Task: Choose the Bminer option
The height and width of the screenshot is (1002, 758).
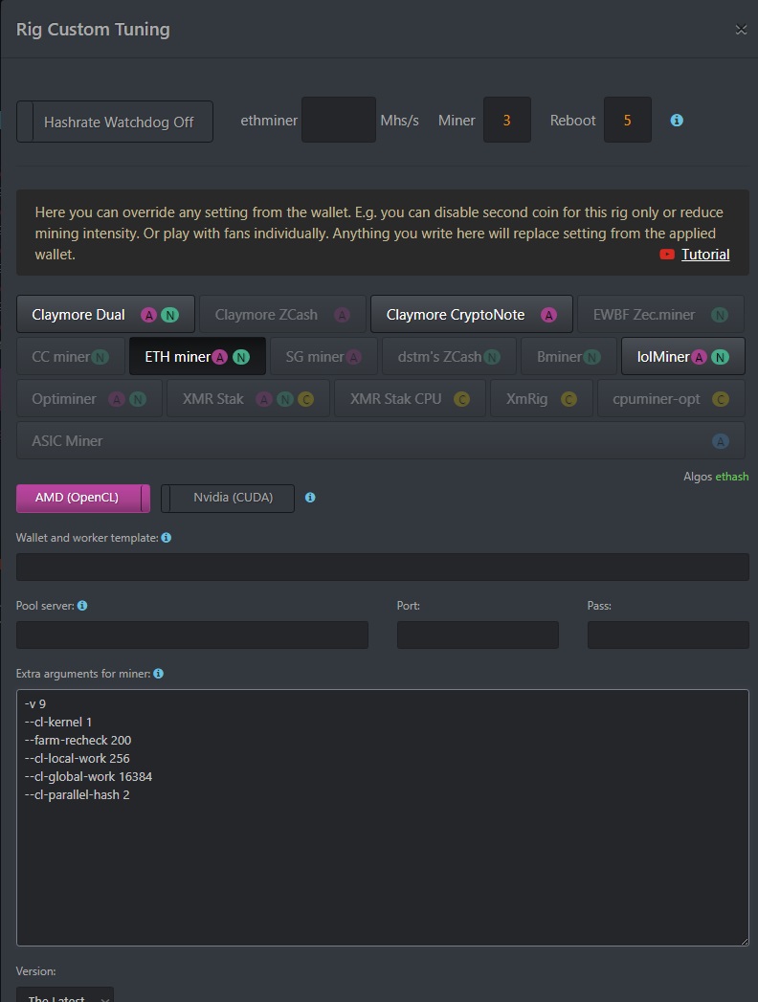Action: click(568, 357)
